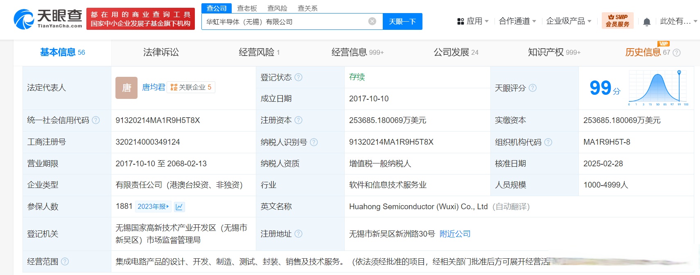Expand the 2023年报 year selector
The width and height of the screenshot is (700, 275).
click(x=154, y=207)
